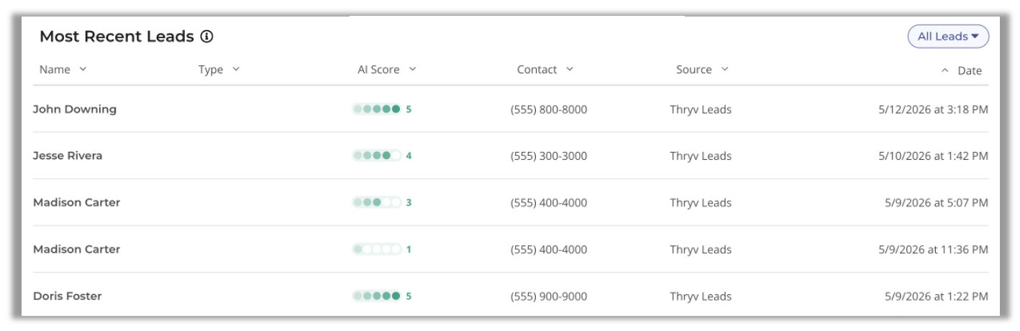Expand the Name column sort chevron
Image resolution: width=1020 pixels, height=331 pixels.
[83, 69]
